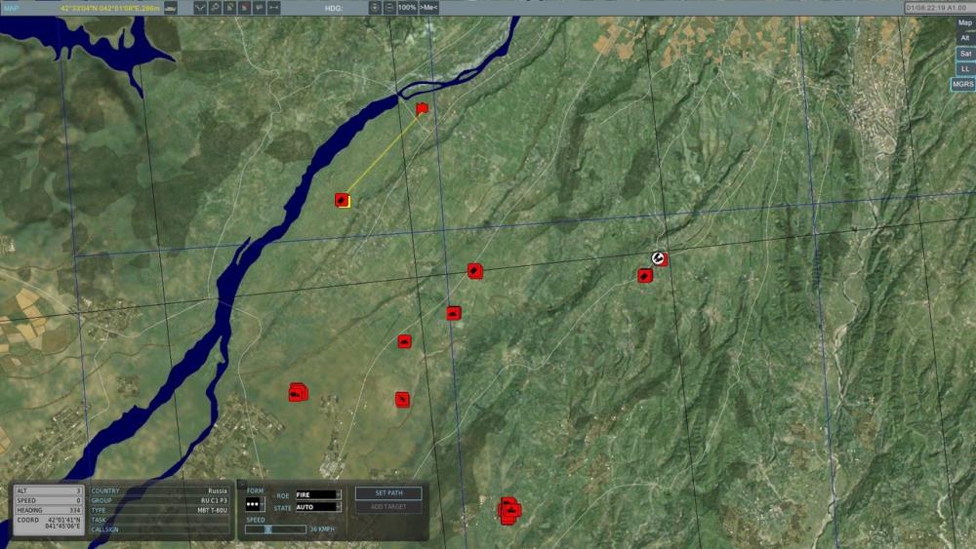Select the yellow-highlighted red unit near the river
This screenshot has width=976, height=549.
(342, 200)
